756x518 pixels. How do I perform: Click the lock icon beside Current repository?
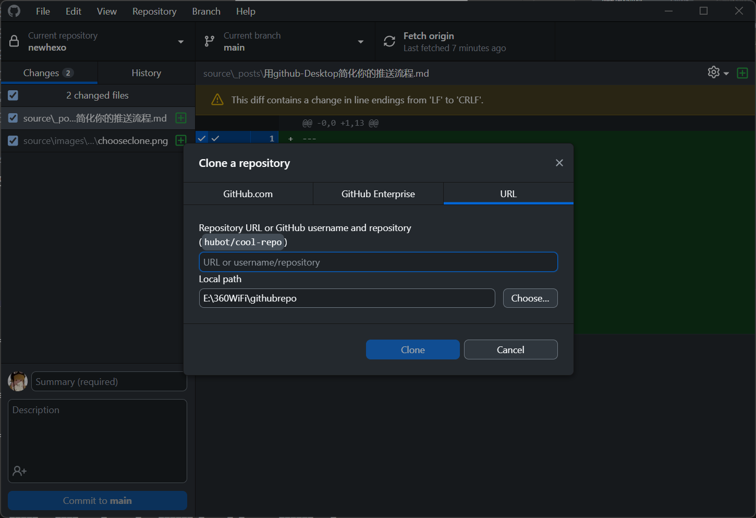tap(14, 41)
